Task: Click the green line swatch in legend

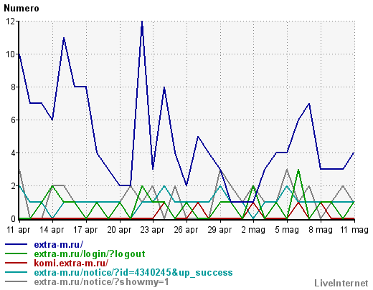Action: coord(16,253)
